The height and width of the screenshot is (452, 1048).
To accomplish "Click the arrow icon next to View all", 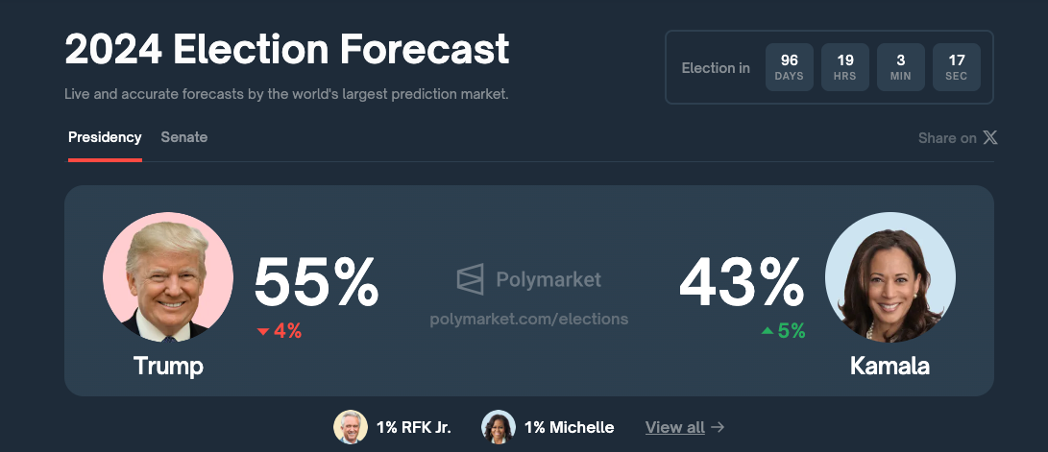I will (718, 427).
